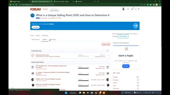Open the Button breadcrumb link
This screenshot has height=95, width=170.
[x=38, y=36]
